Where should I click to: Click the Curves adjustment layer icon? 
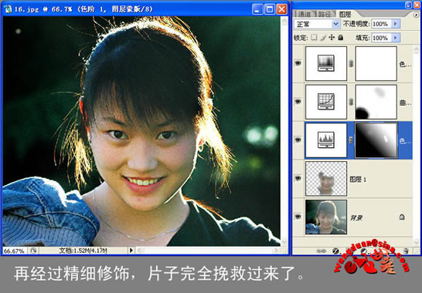[x=326, y=102]
